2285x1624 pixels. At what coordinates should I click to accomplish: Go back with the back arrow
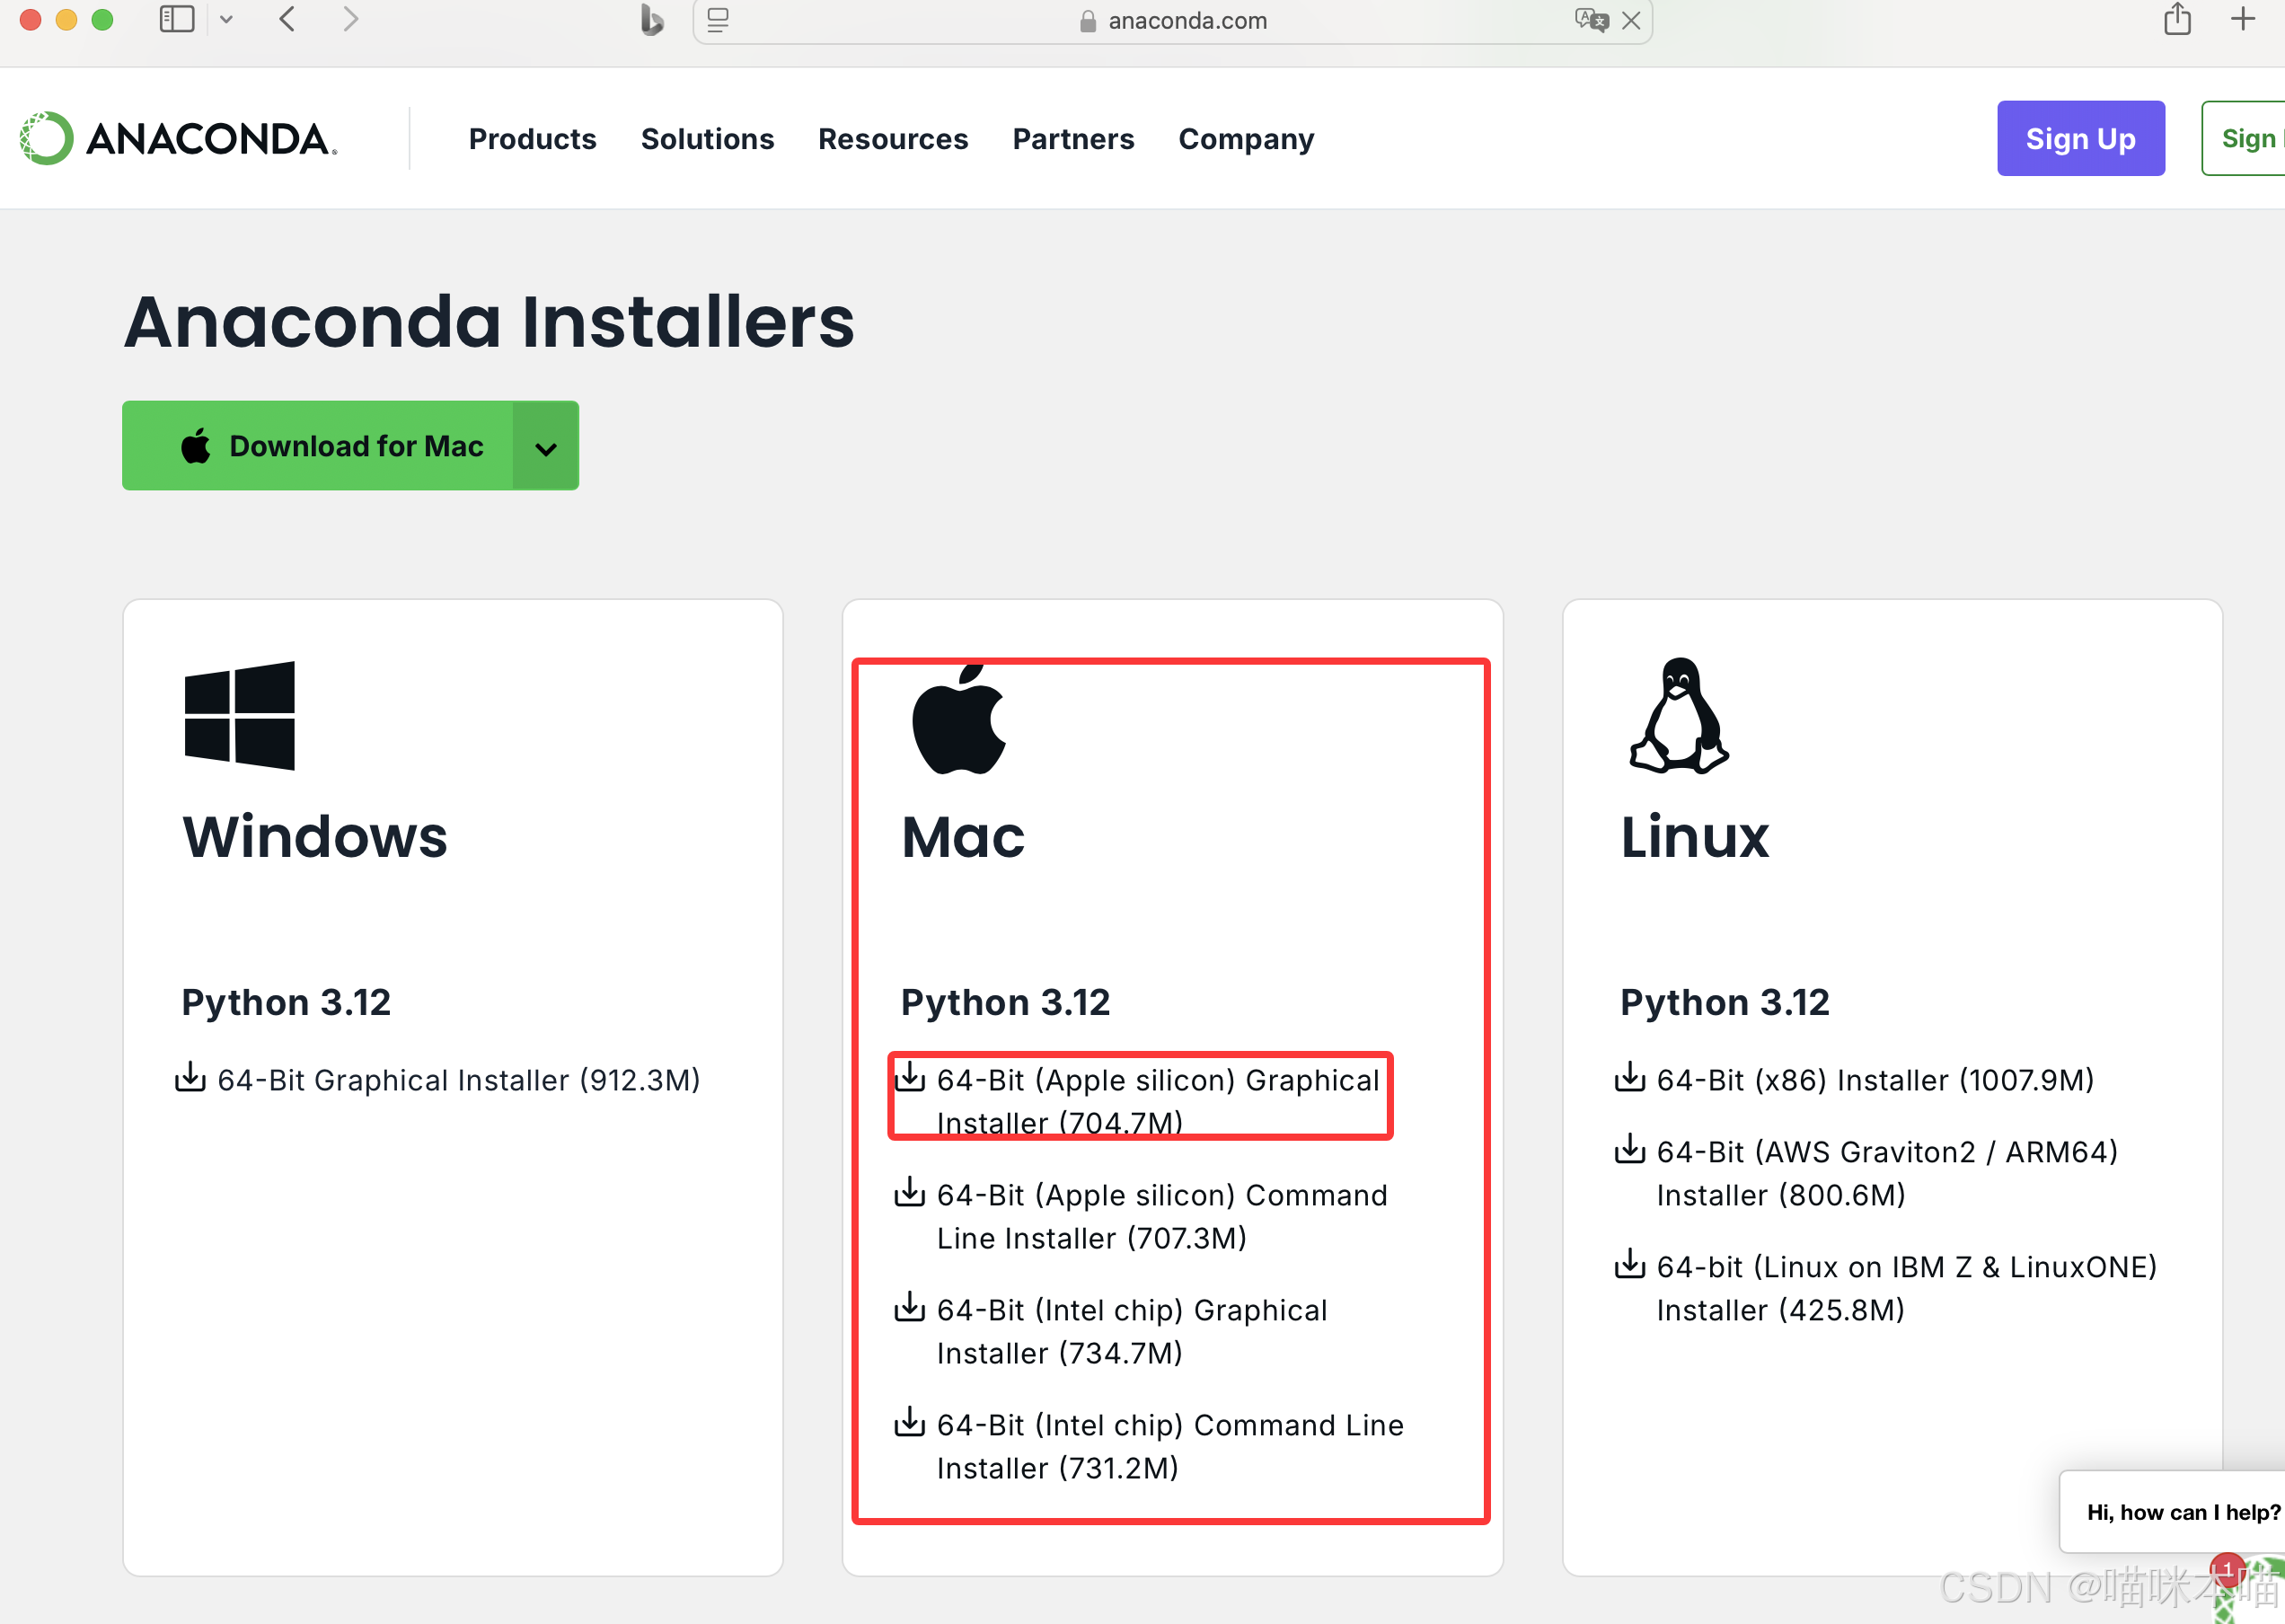[288, 20]
